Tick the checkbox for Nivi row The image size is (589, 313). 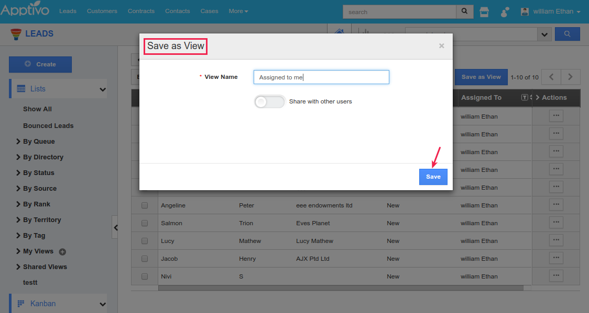[x=145, y=276]
